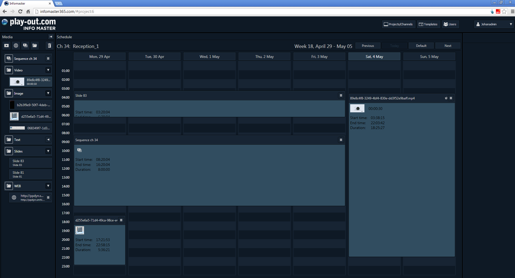Select the Slide 81 media item
Viewport: 515px width, 278px height.
point(30,174)
